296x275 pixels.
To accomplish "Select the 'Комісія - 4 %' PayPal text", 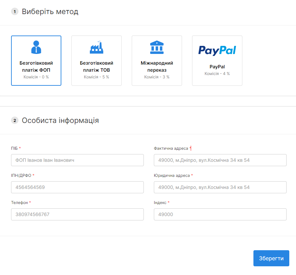I will 217,74.
